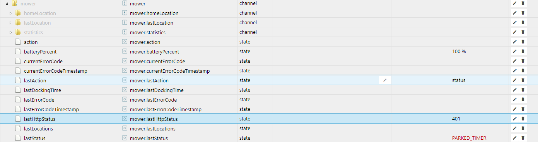Click the 401 value of lastHttpStatus
Screen dimensions: 538x142
point(456,119)
